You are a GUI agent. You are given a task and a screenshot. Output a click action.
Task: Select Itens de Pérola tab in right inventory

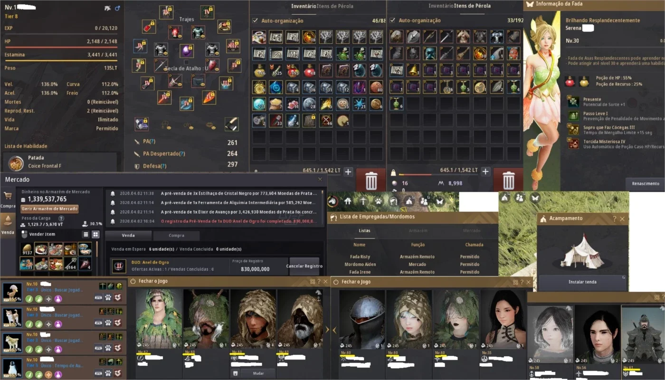(x=472, y=6)
